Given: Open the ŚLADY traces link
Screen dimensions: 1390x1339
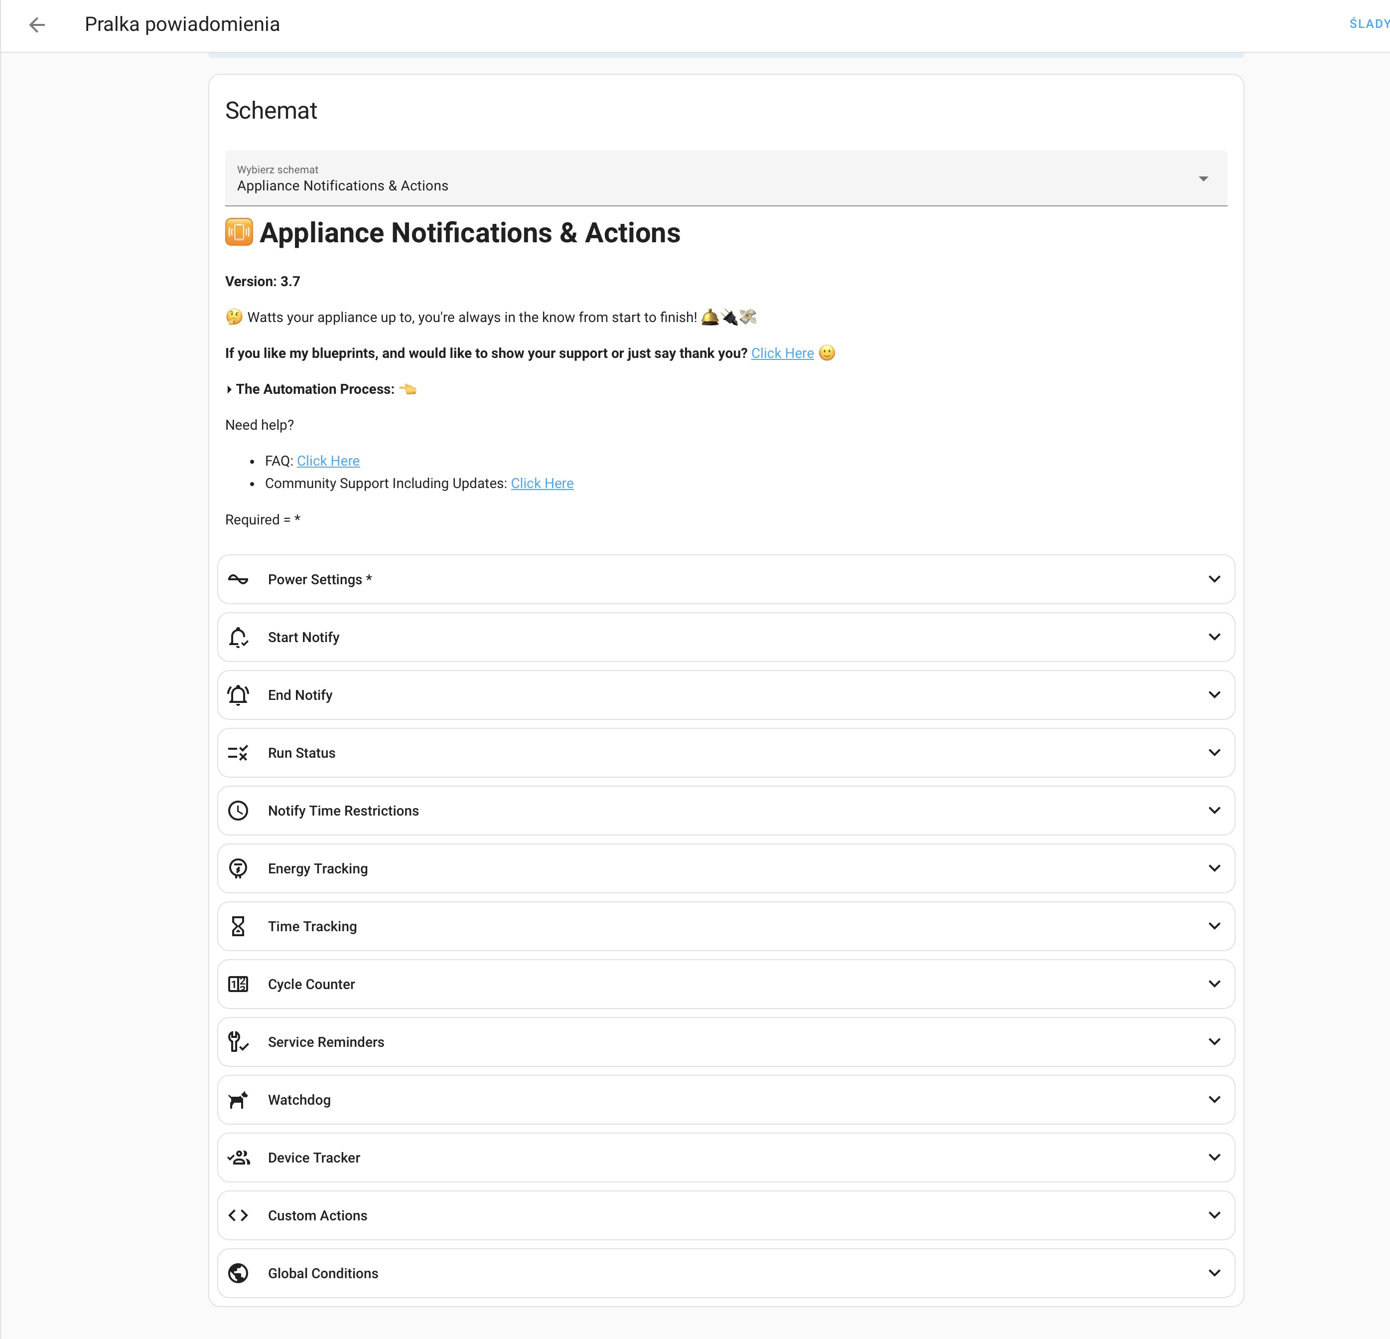Looking at the screenshot, I should (1370, 24).
